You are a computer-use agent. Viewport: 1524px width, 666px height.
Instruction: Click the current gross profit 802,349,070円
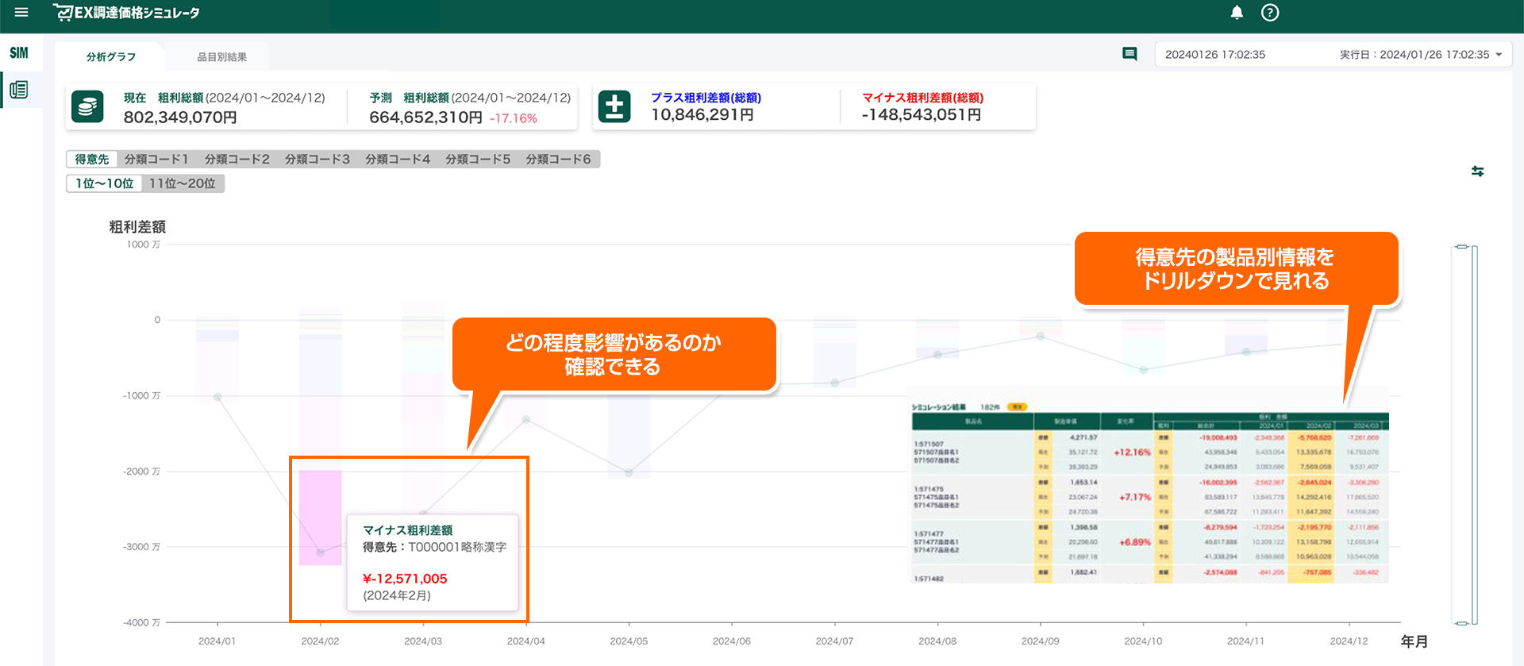pyautogui.click(x=180, y=117)
